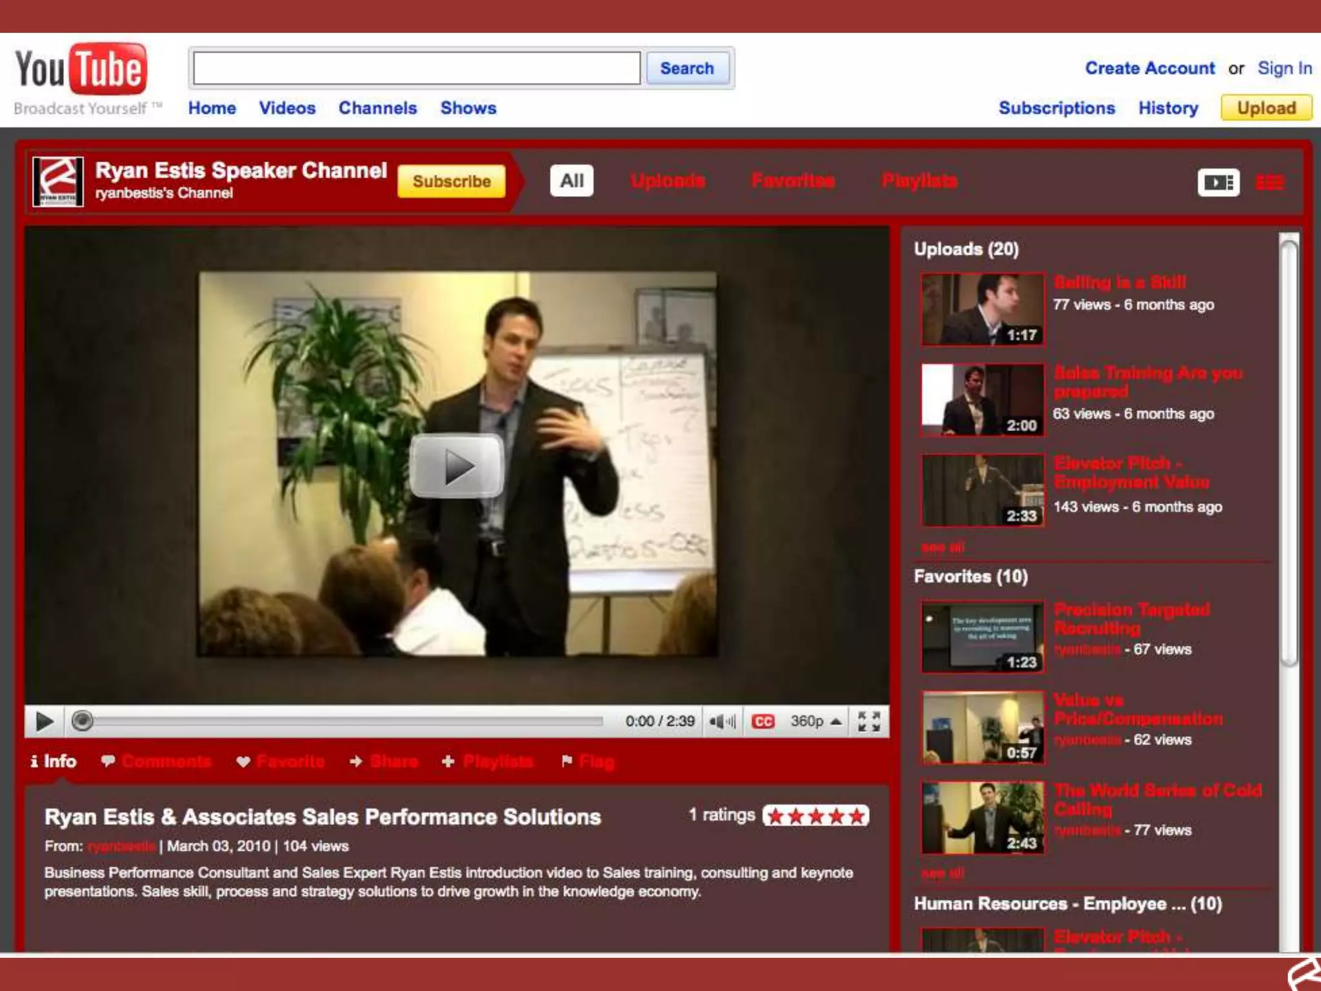Open the 360p video quality dropdown
The image size is (1321, 991).
815,721
